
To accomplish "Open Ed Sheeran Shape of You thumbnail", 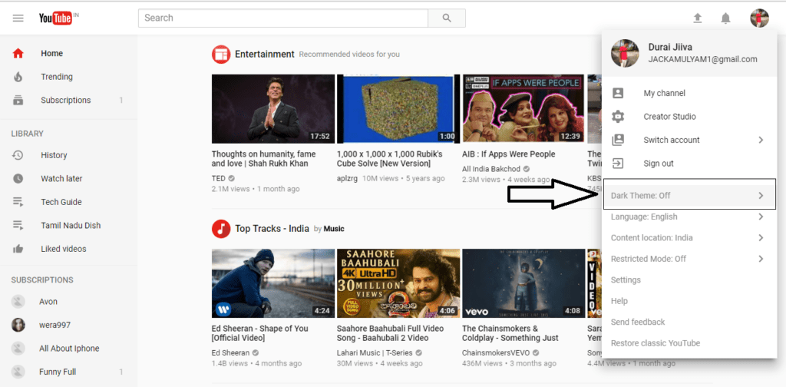I will [273, 283].
